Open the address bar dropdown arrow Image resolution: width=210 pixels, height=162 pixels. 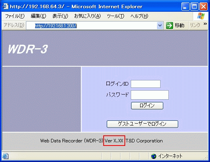point(160,25)
